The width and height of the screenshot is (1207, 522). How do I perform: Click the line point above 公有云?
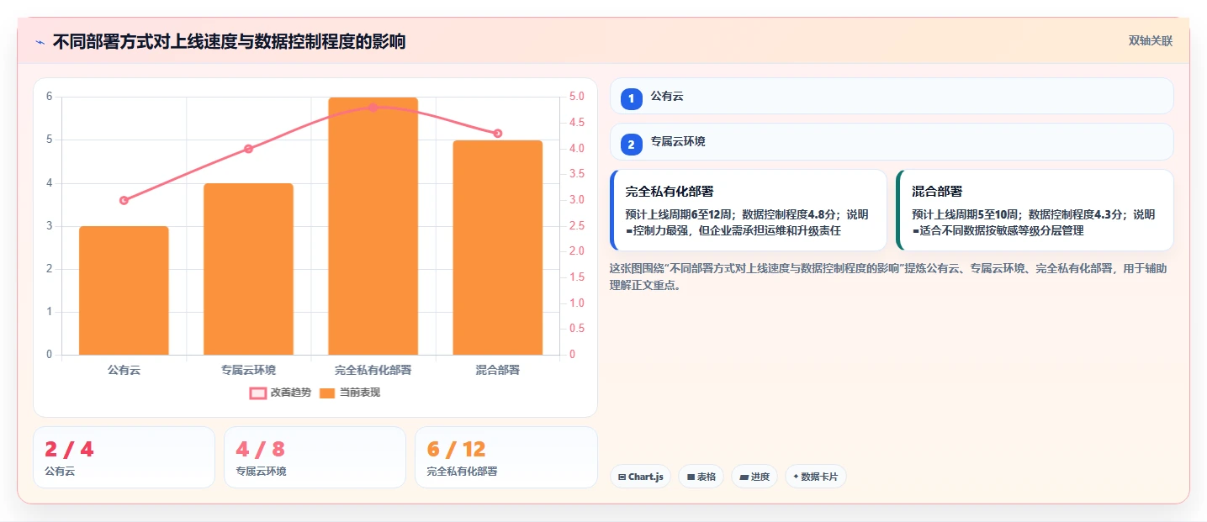124,200
